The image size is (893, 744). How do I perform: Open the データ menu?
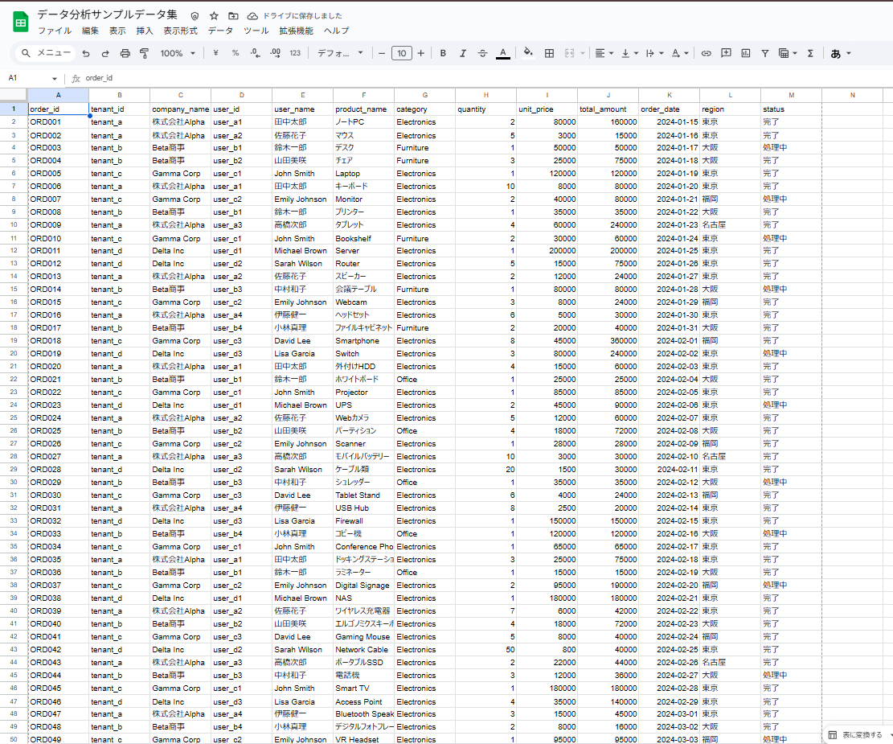(x=220, y=31)
